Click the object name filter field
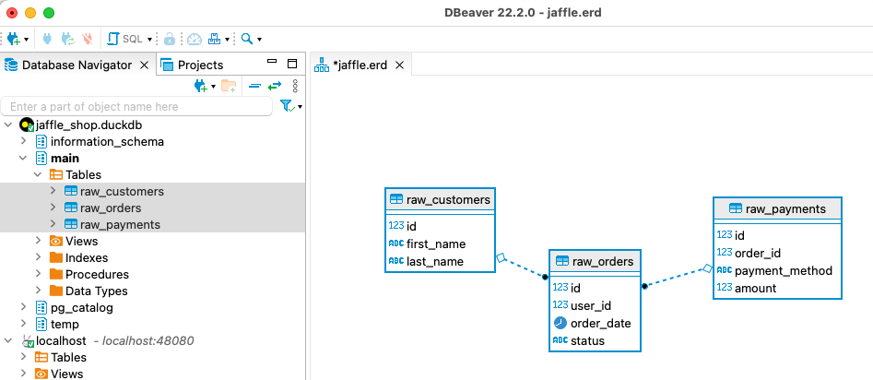Image resolution: width=873 pixels, height=380 pixels. (138, 107)
